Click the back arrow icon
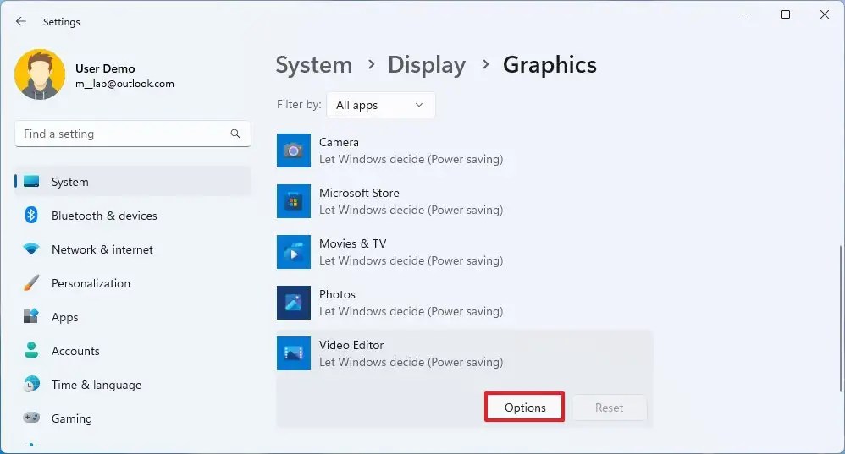Viewport: 845px width, 454px height. point(21,21)
